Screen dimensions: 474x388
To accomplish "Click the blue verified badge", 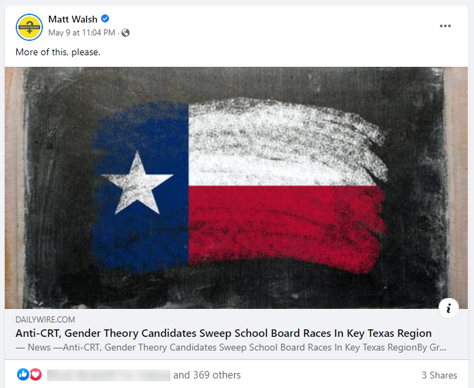I will pyautogui.click(x=105, y=19).
